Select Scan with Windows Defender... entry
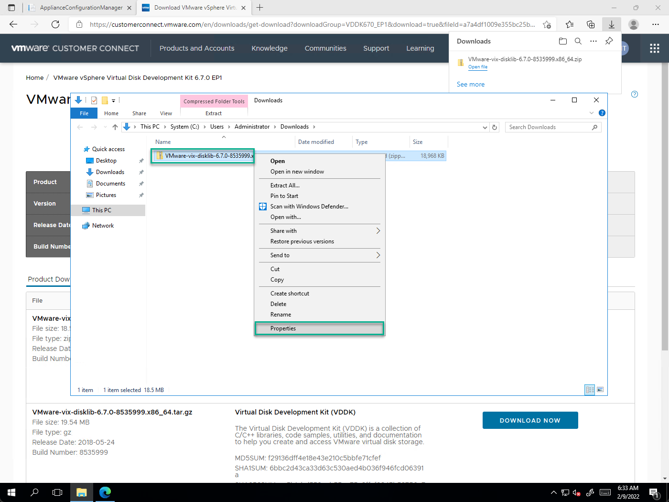 (x=319, y=207)
